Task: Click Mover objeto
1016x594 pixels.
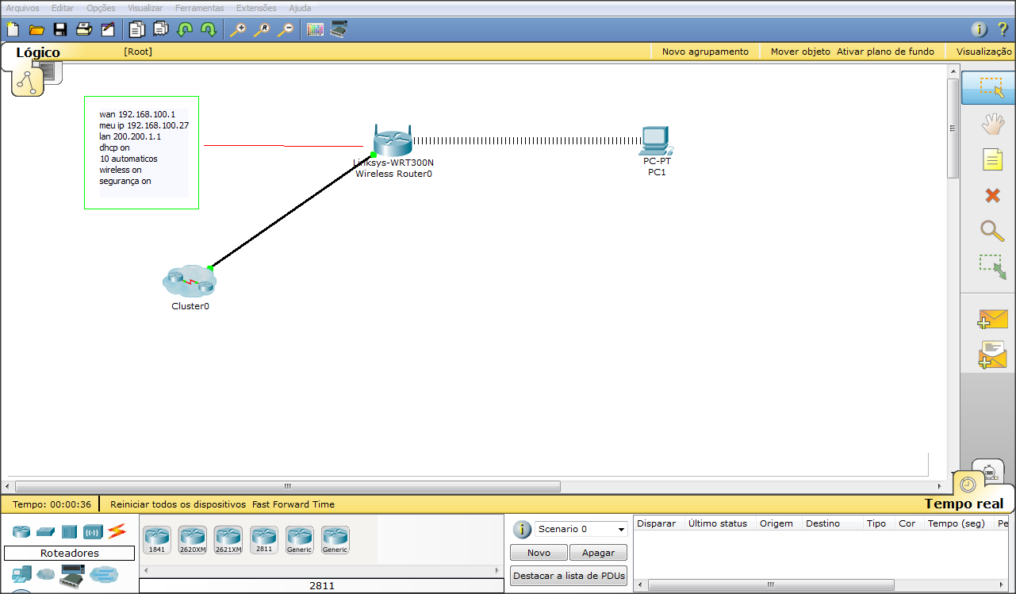Action: (x=800, y=52)
